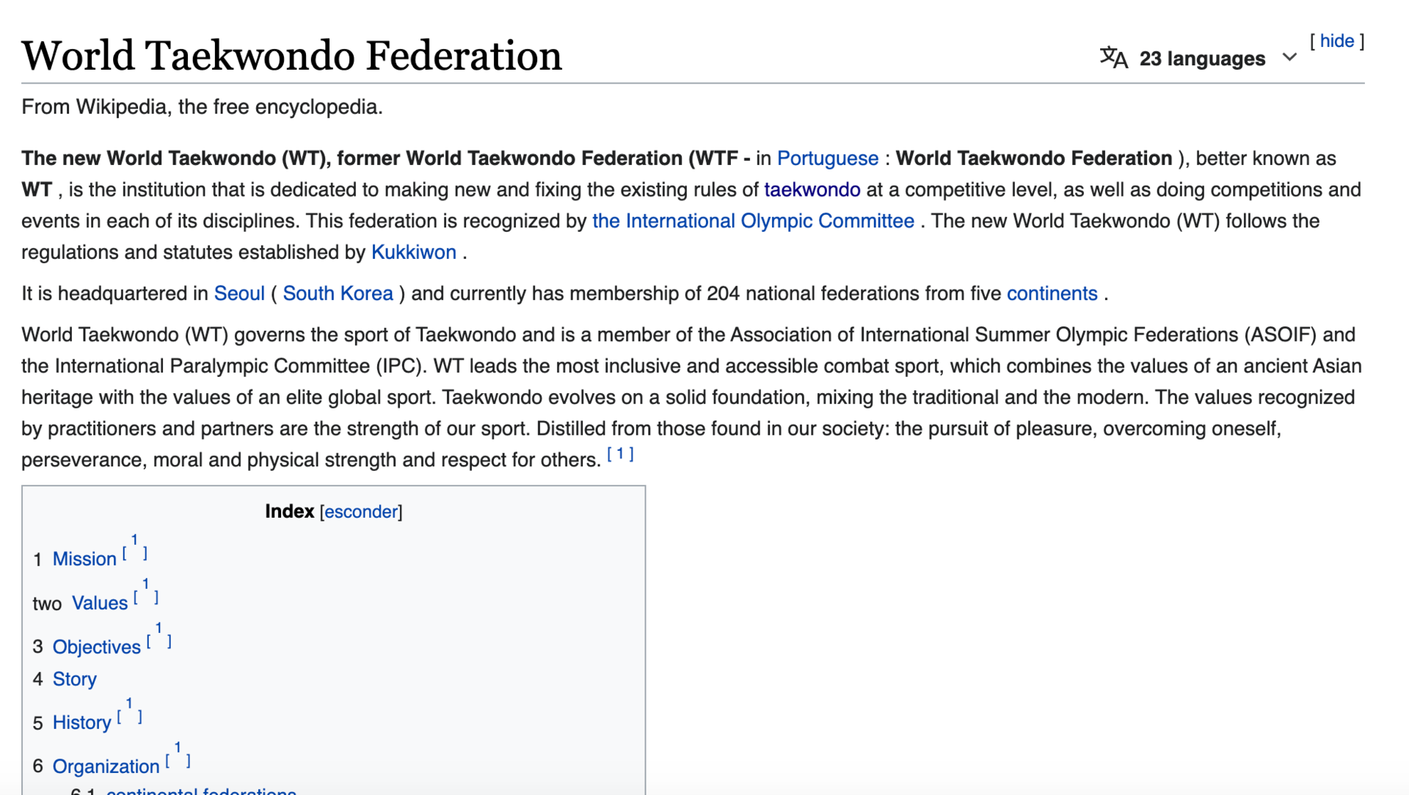
Task: Click reference [1] after 'respect for others'
Action: [x=620, y=454]
